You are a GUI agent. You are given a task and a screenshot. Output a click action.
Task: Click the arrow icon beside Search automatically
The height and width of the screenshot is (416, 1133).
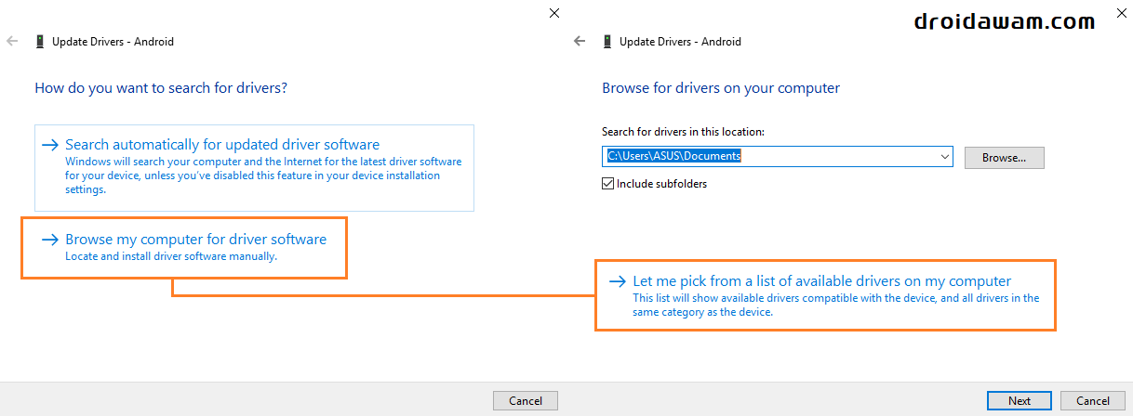[x=50, y=145]
